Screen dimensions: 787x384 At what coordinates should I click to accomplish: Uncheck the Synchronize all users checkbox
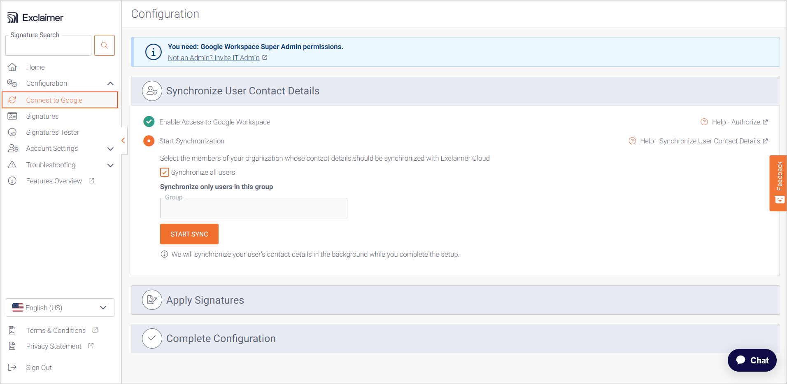pyautogui.click(x=165, y=172)
